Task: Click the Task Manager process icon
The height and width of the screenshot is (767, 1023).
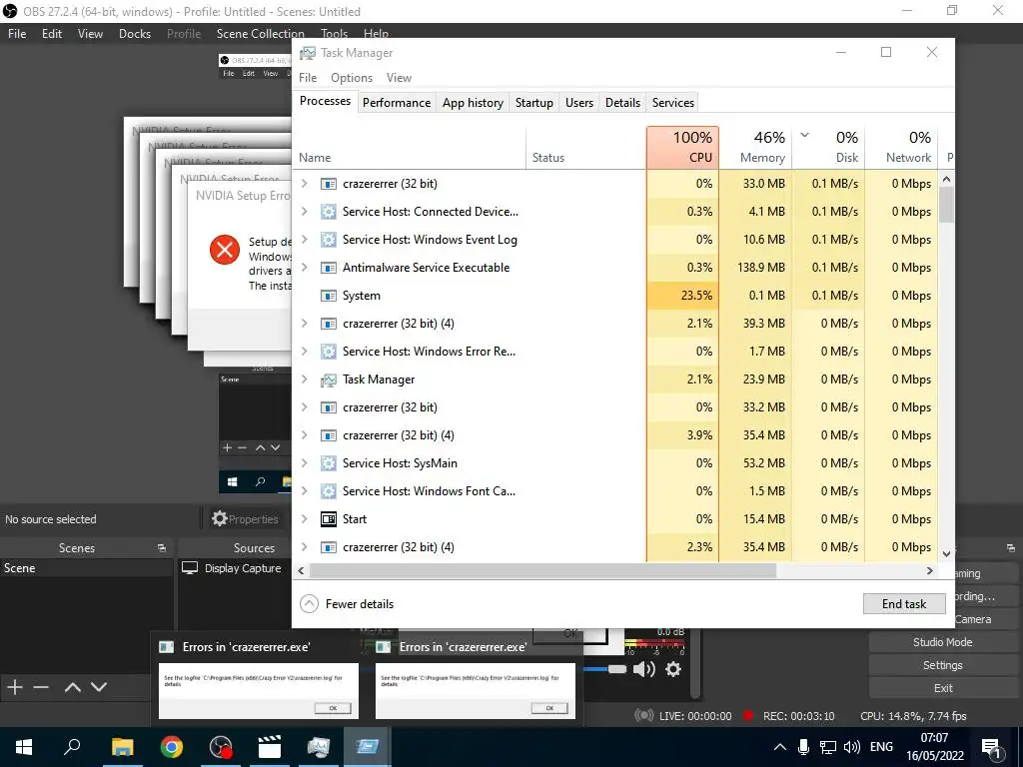Action: pyautogui.click(x=328, y=380)
